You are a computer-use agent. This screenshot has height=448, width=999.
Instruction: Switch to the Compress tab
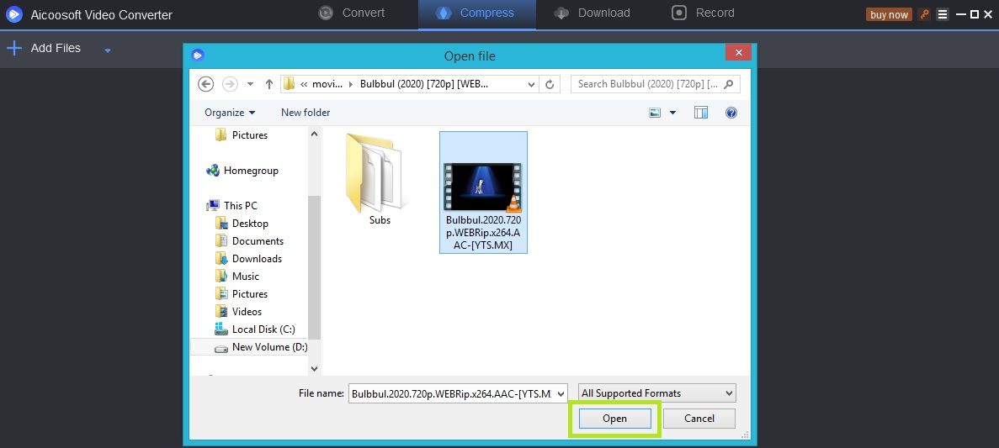point(476,13)
